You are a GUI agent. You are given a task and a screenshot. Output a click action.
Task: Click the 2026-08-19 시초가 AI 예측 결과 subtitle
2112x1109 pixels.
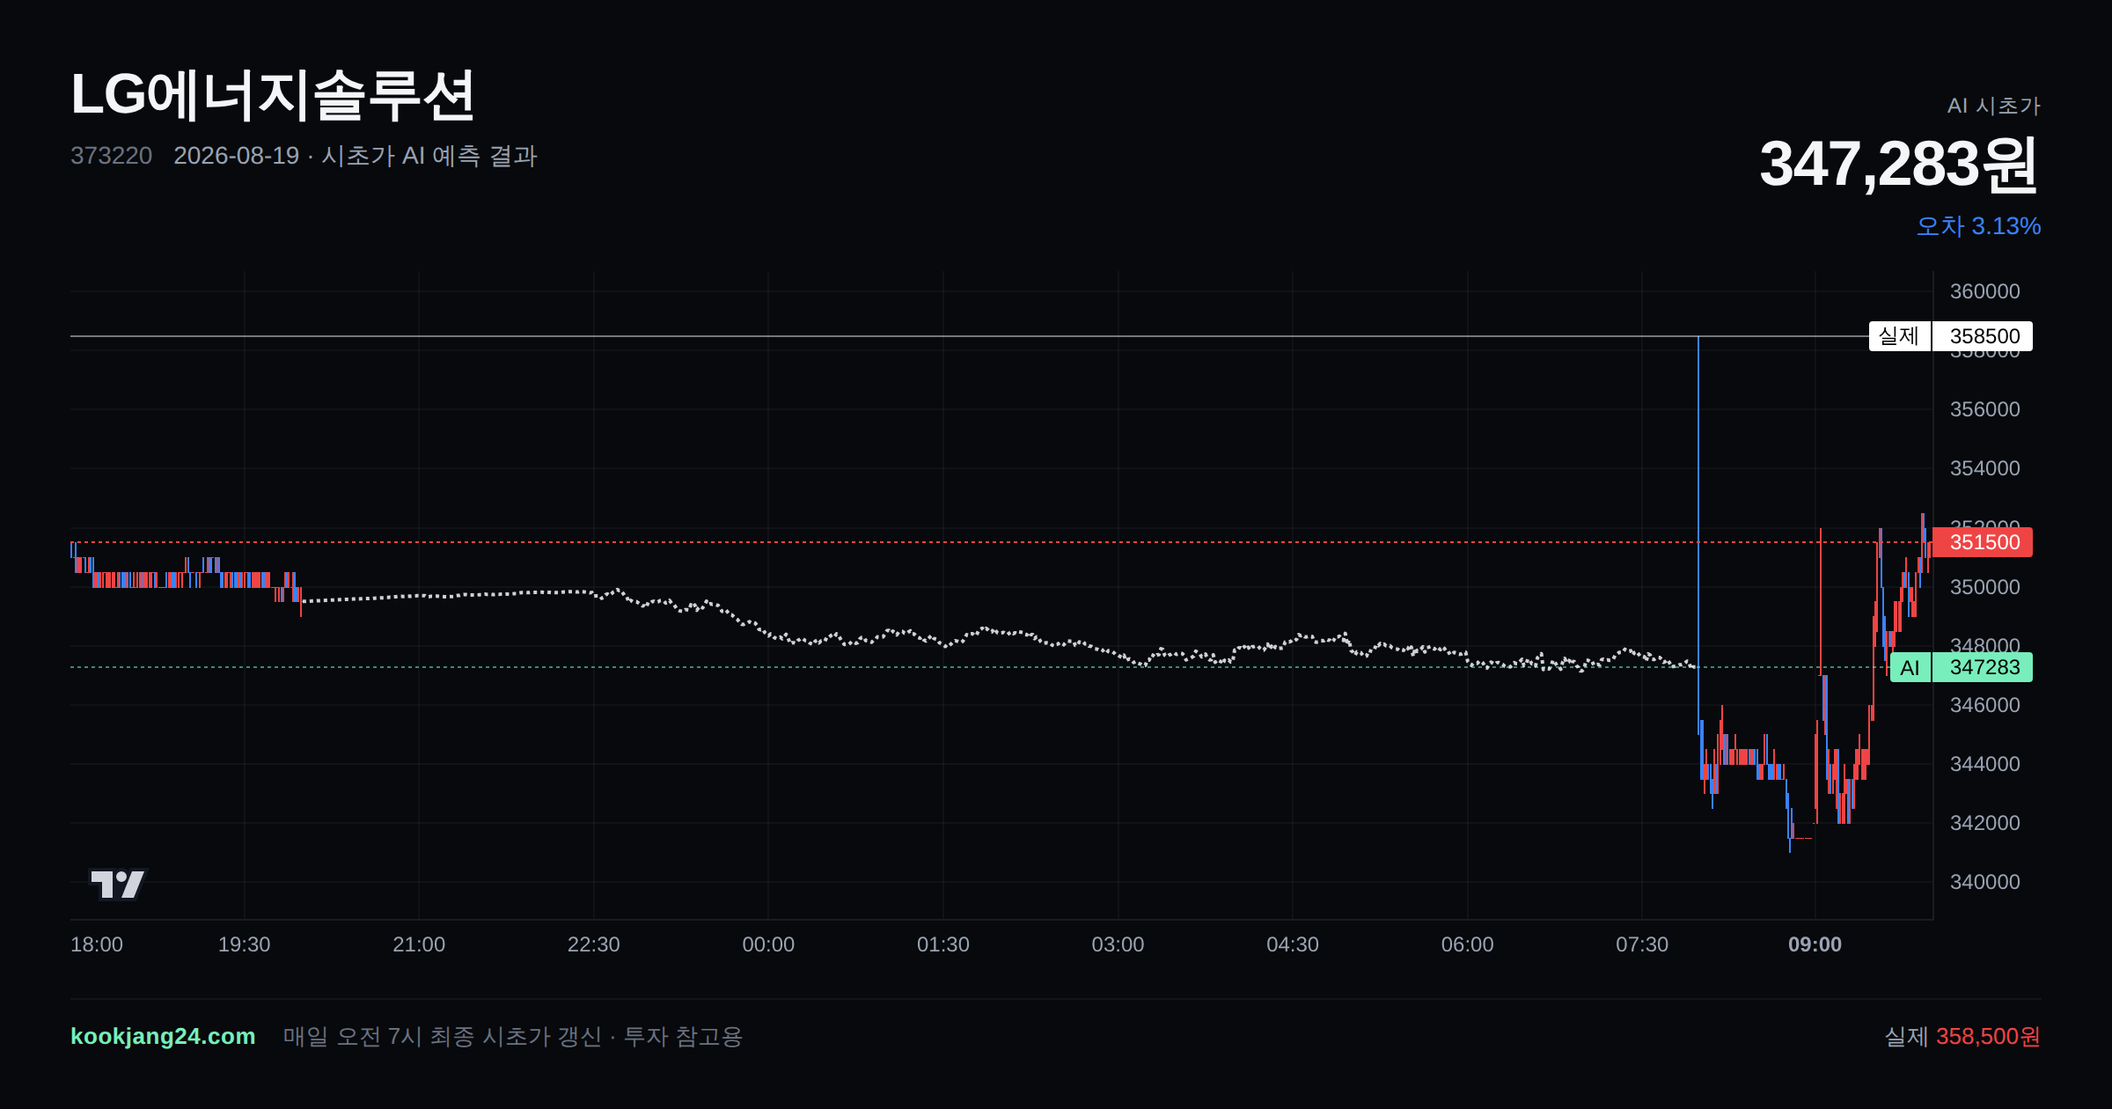tap(356, 156)
